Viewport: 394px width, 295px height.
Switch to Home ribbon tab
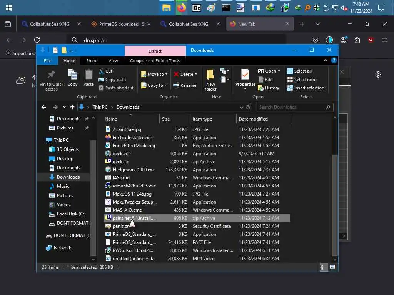tap(69, 61)
